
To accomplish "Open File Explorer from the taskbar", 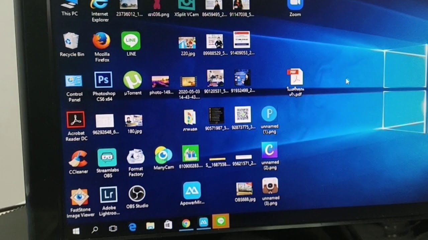I will tap(150, 226).
